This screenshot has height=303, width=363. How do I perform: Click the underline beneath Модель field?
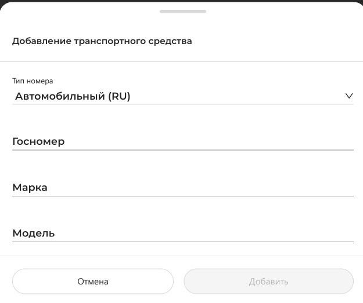coord(182,242)
